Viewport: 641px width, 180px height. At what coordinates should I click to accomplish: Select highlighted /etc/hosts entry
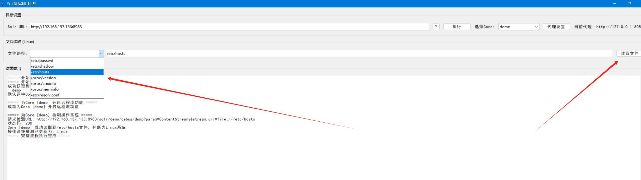[x=67, y=72]
